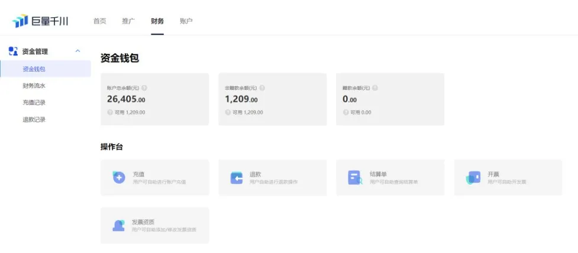The width and height of the screenshot is (578, 253).
Task: Click the 结算单 document icon
Action: point(355,177)
